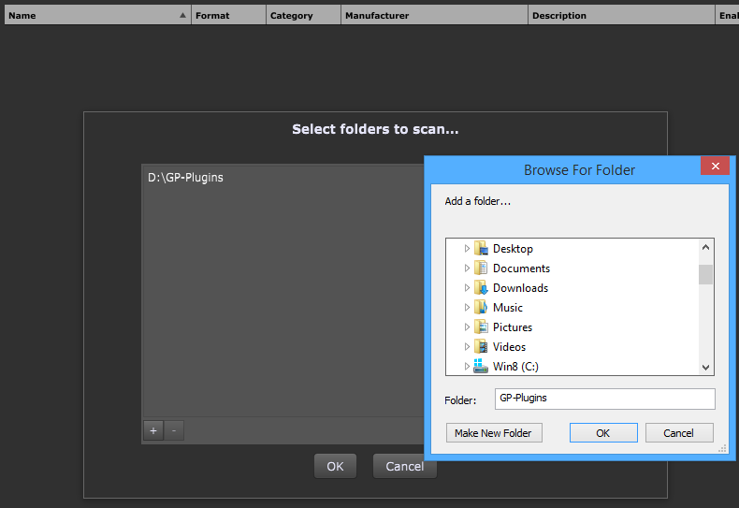The image size is (739, 508).
Task: Click the Documents folder icon
Action: tap(481, 268)
